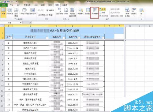Viewport: 153px width, 112px height.
Task: Click the fx Insert Function button
Action: pyautogui.click(x=30, y=23)
